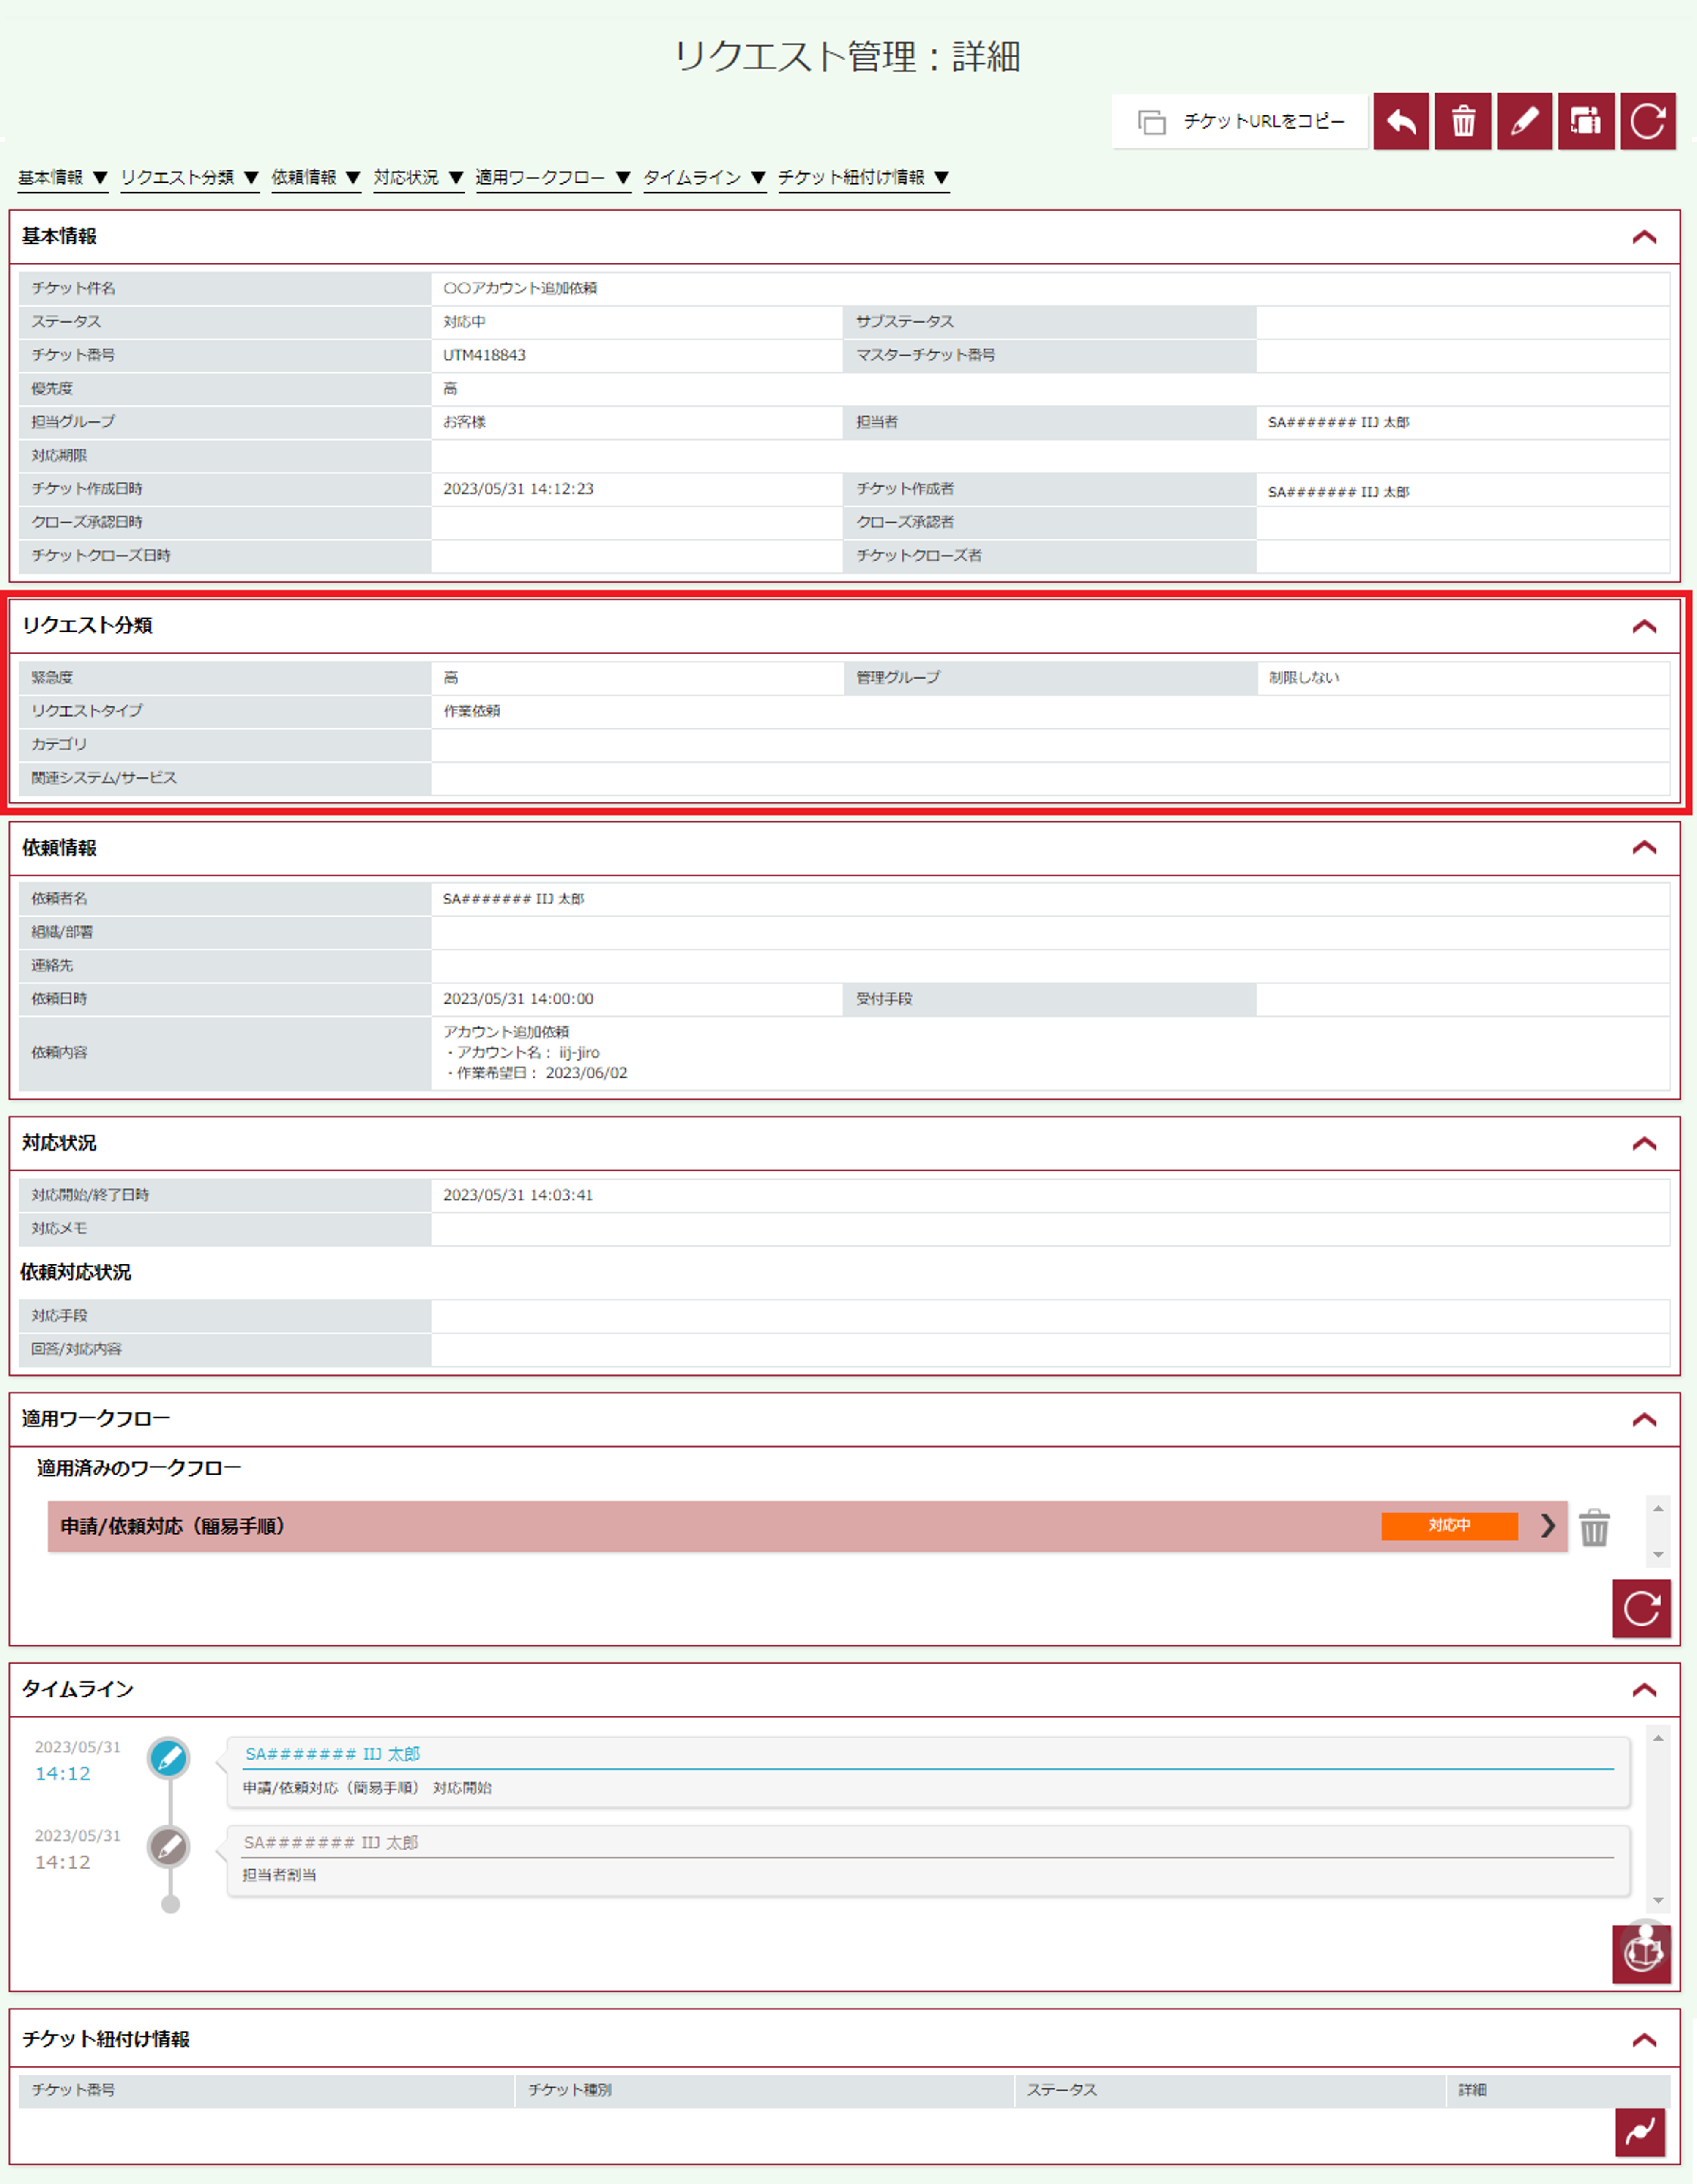Viewport: 1697px width, 2184px height.
Task: Click the refresh icon in top toolbar
Action: pos(1648,121)
